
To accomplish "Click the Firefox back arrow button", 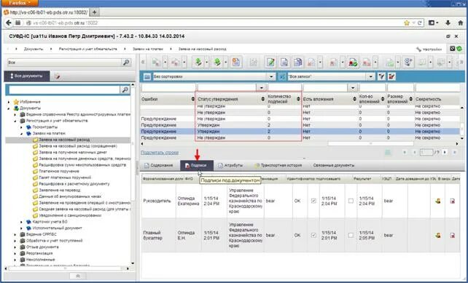I will 9,23.
